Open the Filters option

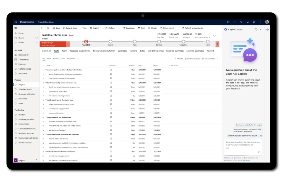[x=179, y=59]
